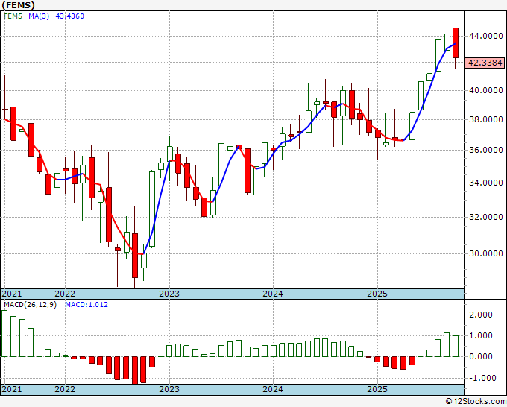Click the 1.000 MACD axis label
Image resolution: width=507 pixels, height=407 pixels.
pos(481,335)
